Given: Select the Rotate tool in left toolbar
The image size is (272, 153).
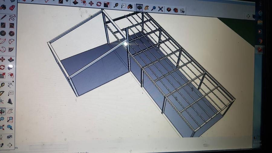Looking at the screenshot, I should point(2,67).
